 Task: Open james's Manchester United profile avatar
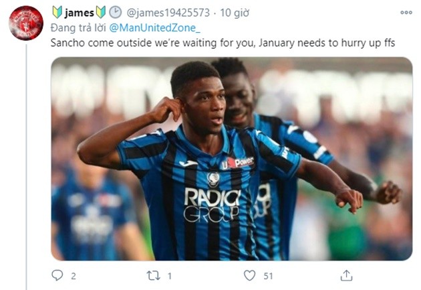pyautogui.click(x=26, y=23)
